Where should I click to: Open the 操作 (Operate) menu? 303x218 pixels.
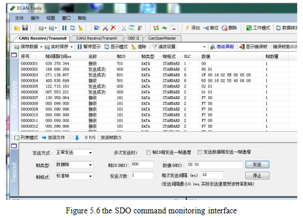[35, 18]
